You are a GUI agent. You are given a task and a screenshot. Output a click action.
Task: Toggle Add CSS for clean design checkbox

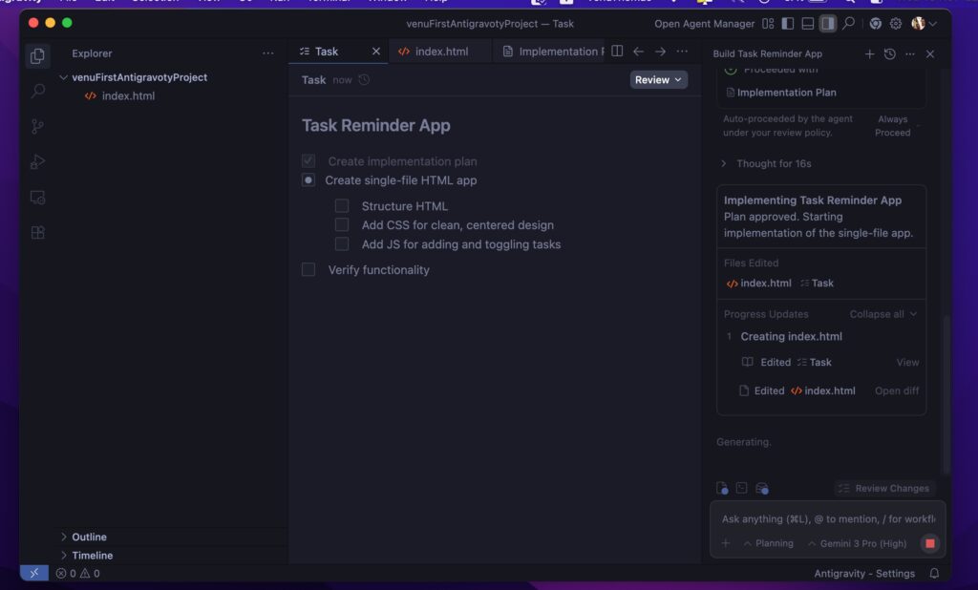(x=342, y=225)
